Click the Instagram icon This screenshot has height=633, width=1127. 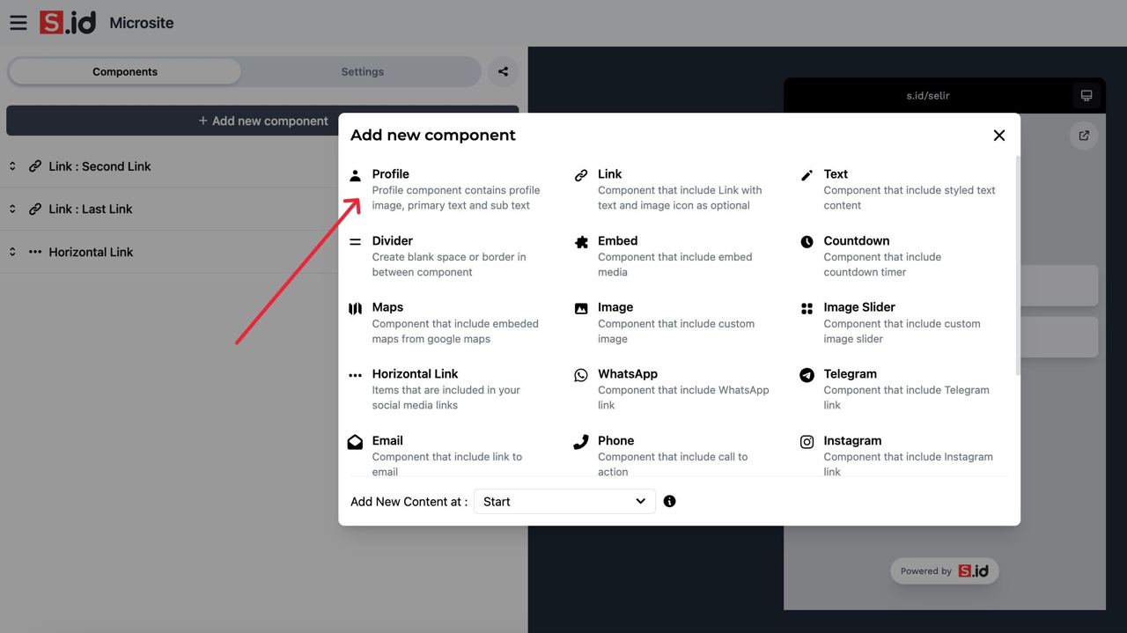click(x=807, y=442)
